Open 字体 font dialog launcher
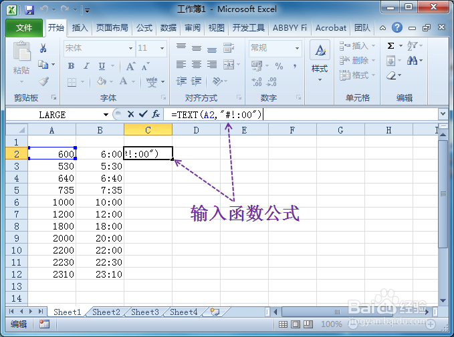Image resolution: width=454 pixels, height=337 pixels. [x=164, y=97]
